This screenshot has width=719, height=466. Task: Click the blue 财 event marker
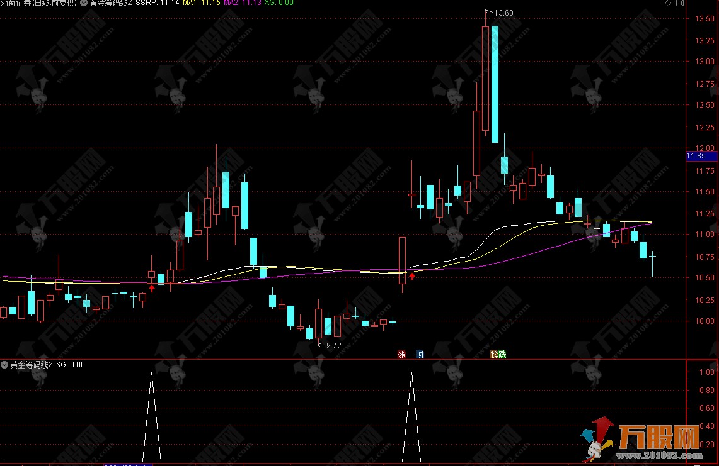(420, 354)
